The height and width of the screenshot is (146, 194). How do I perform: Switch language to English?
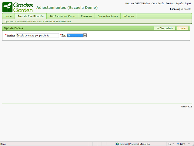(188, 3)
